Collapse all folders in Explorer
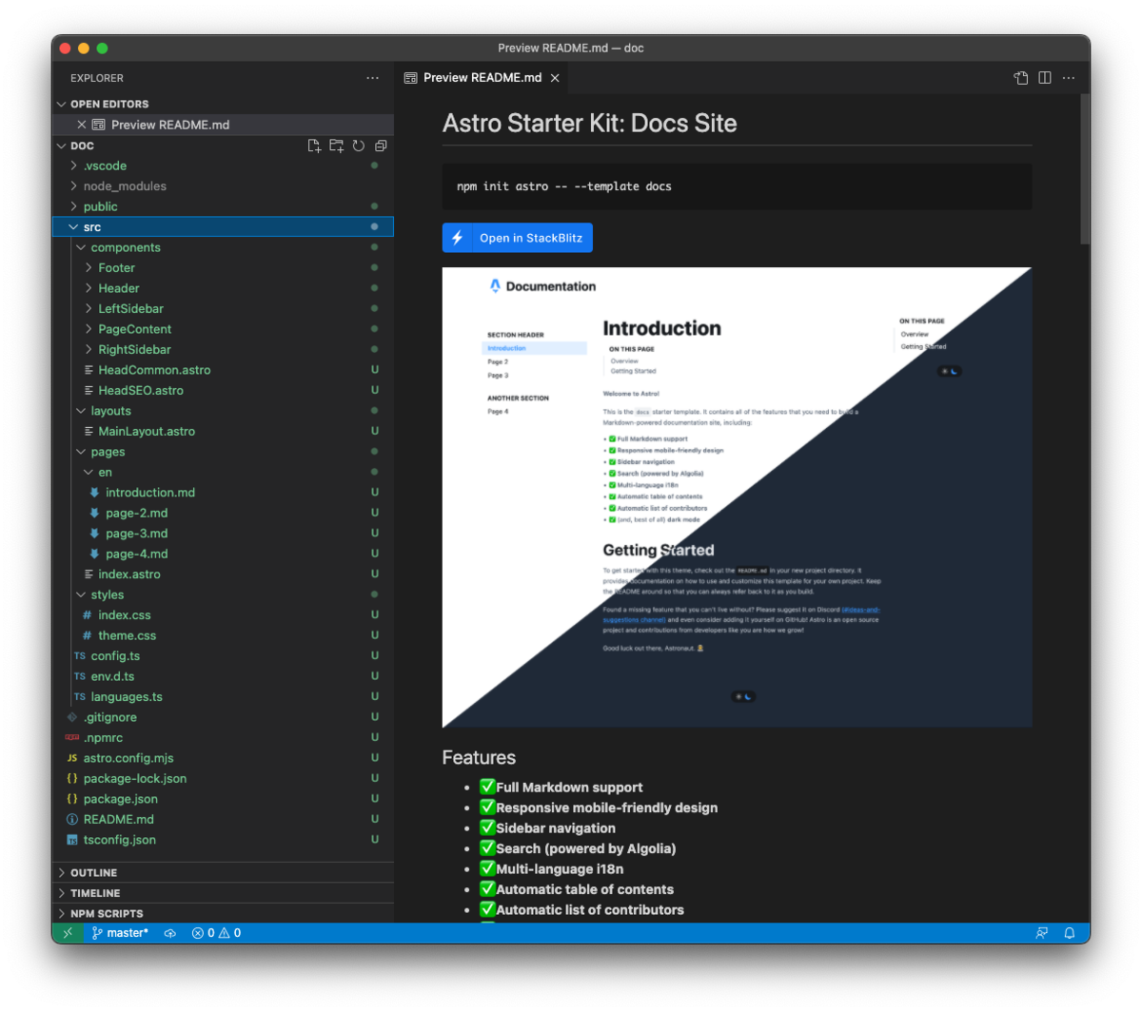This screenshot has height=1012, width=1142. 381,146
